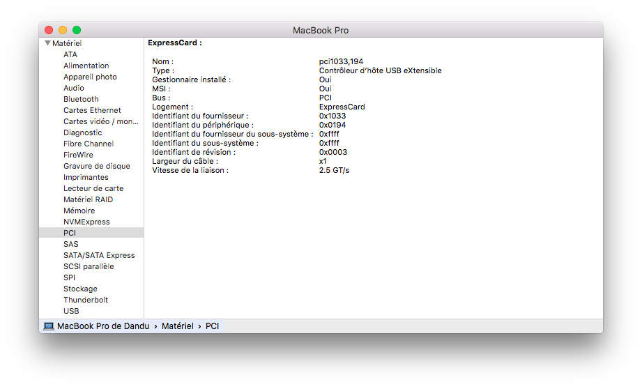The height and width of the screenshot is (389, 642).
Task: Select Appareil photo in the sidebar
Action: 90,77
